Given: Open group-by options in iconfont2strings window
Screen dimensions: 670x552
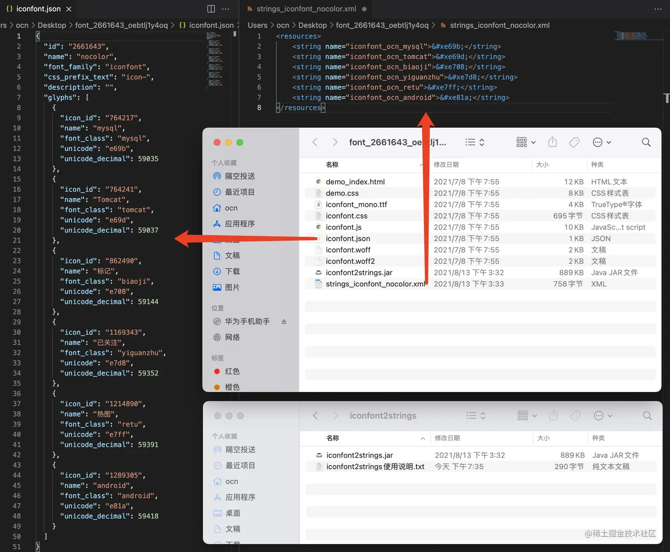Looking at the screenshot, I should (x=527, y=416).
